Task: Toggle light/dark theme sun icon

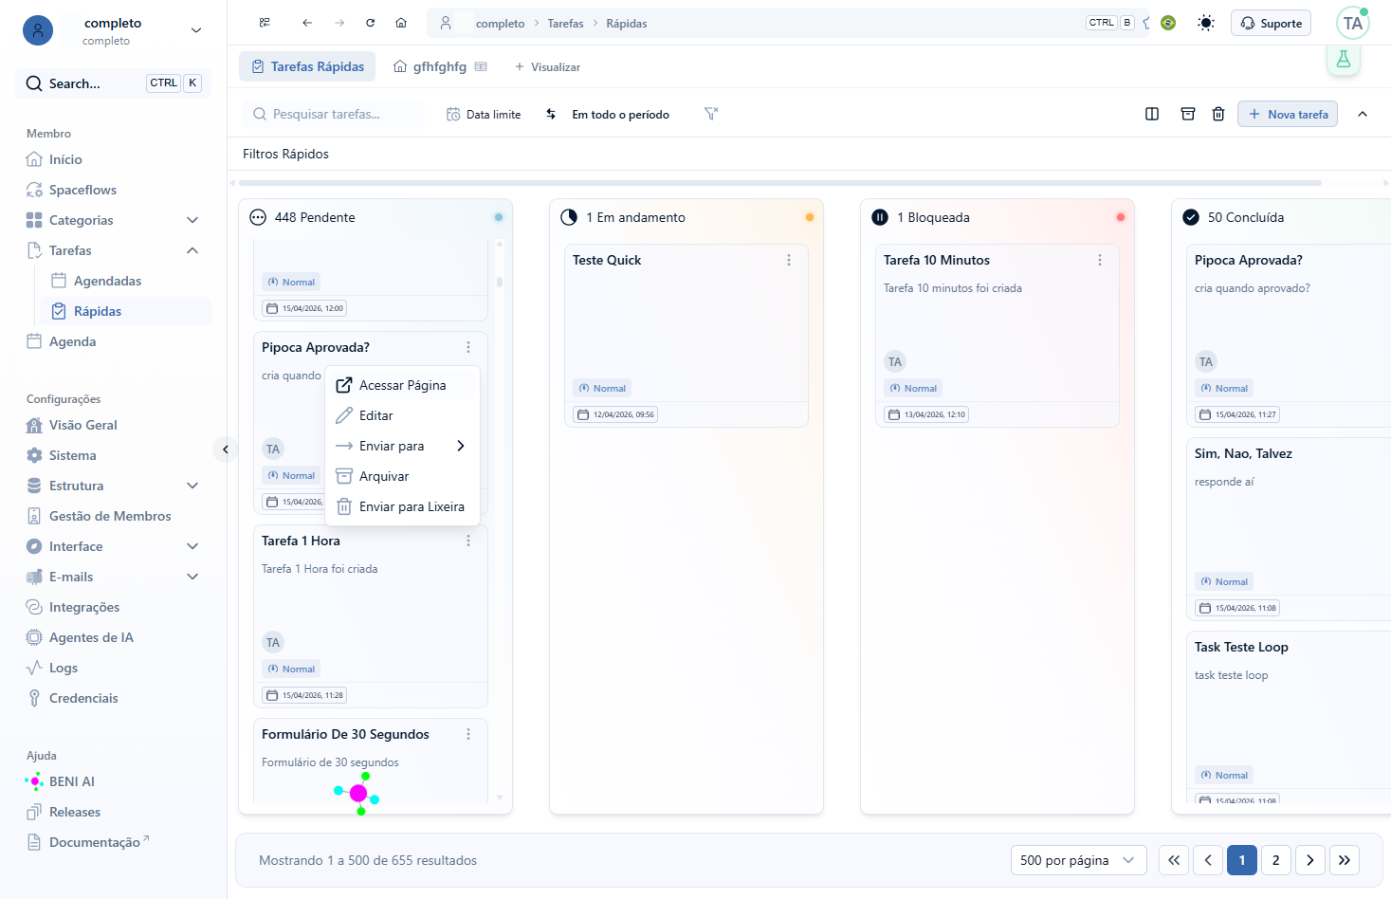Action: pos(1206,23)
